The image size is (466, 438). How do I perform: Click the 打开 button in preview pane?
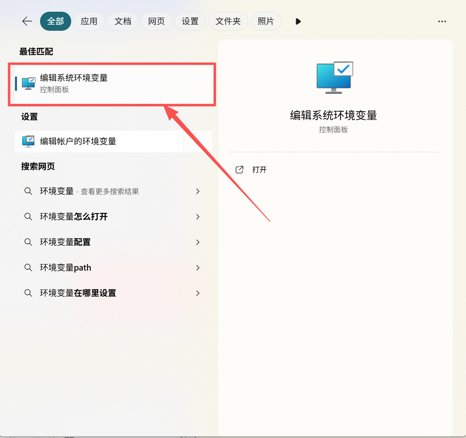[259, 169]
